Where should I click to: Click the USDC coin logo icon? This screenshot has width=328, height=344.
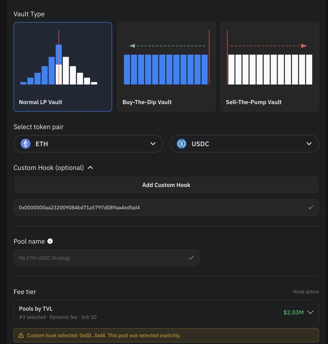tap(181, 144)
